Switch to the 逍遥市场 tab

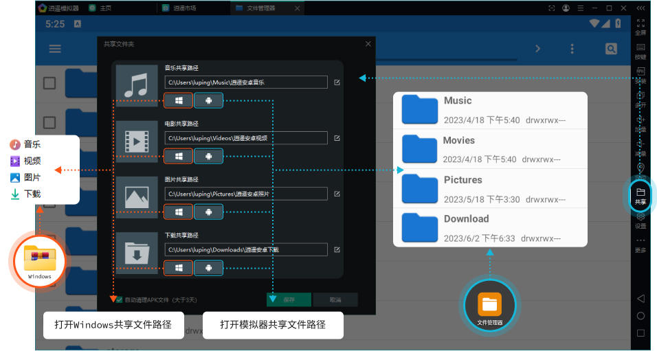pyautogui.click(x=182, y=8)
